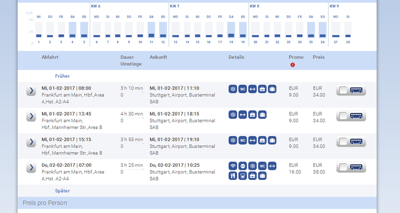Image resolution: width=400 pixels, height=213 pixels.
Task: Select the 13:45 departure bus checkbox
Action: (344, 116)
